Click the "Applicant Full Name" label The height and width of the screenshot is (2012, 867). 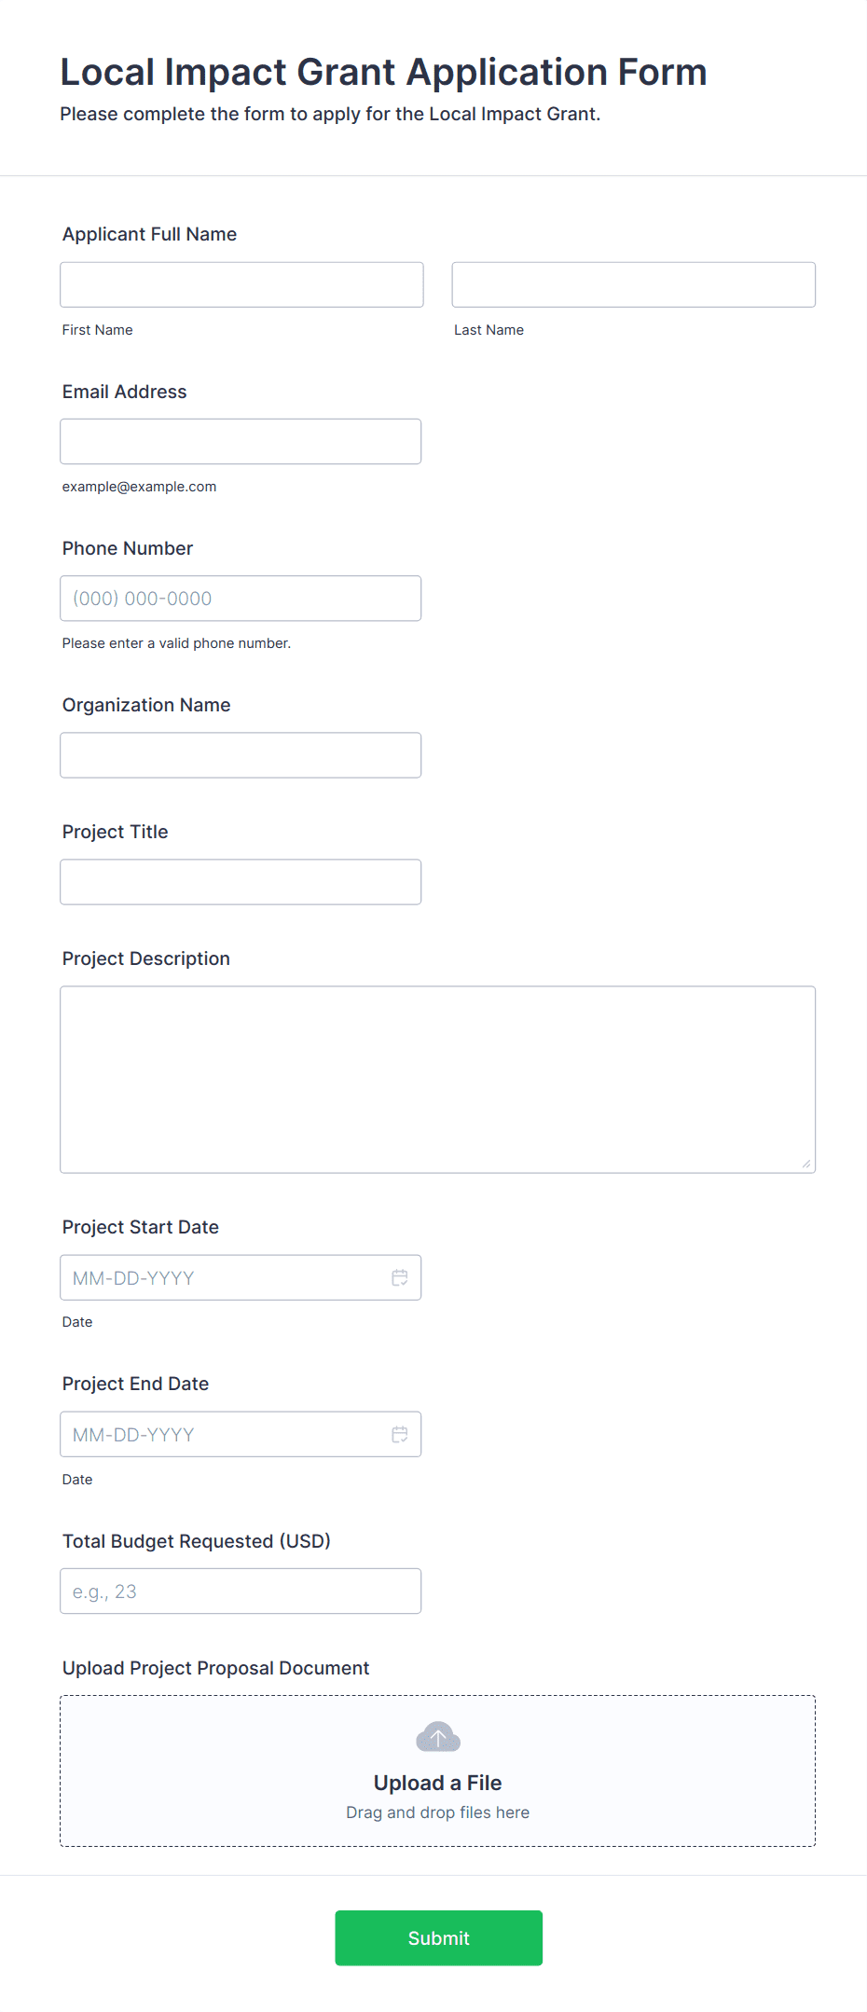pyautogui.click(x=149, y=234)
